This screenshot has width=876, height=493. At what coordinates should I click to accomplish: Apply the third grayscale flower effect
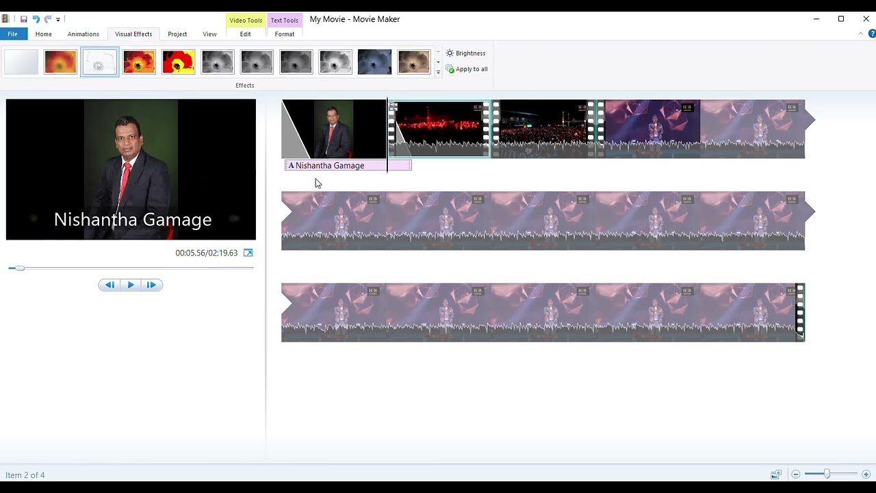click(296, 62)
